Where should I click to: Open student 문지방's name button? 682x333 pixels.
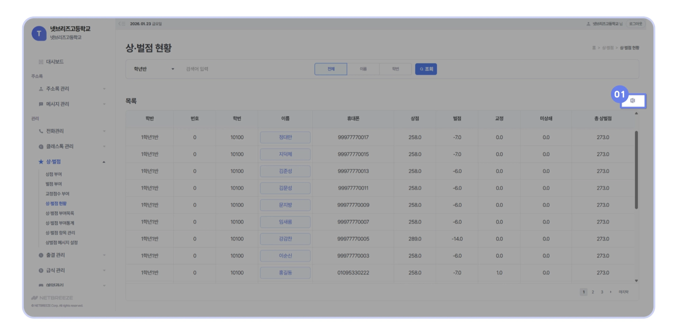click(x=285, y=205)
